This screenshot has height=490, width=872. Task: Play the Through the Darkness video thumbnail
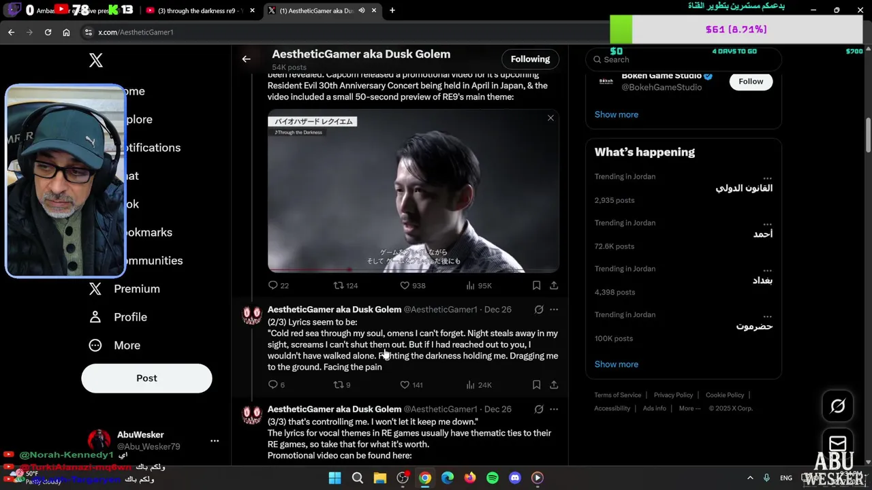[414, 191]
